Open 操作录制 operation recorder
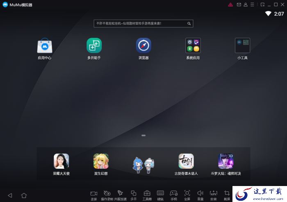 pos(107,195)
